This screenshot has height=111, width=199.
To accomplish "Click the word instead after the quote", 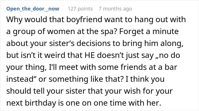I will pyautogui.click(x=20, y=79).
